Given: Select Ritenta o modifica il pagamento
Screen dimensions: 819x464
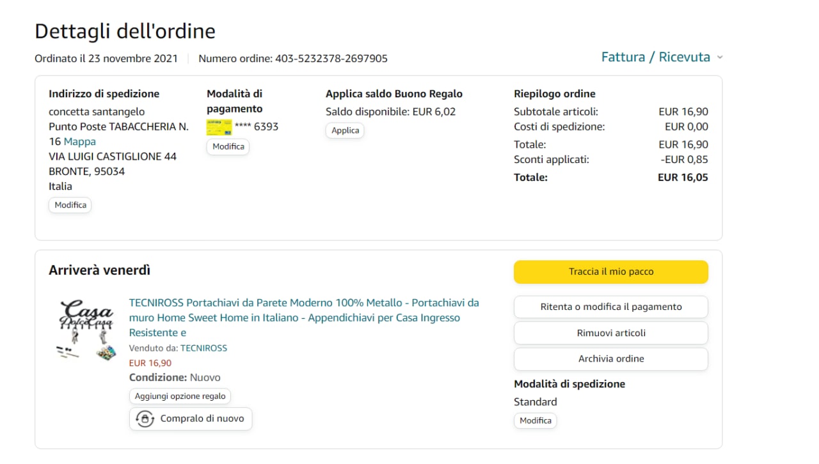Looking at the screenshot, I should point(610,307).
